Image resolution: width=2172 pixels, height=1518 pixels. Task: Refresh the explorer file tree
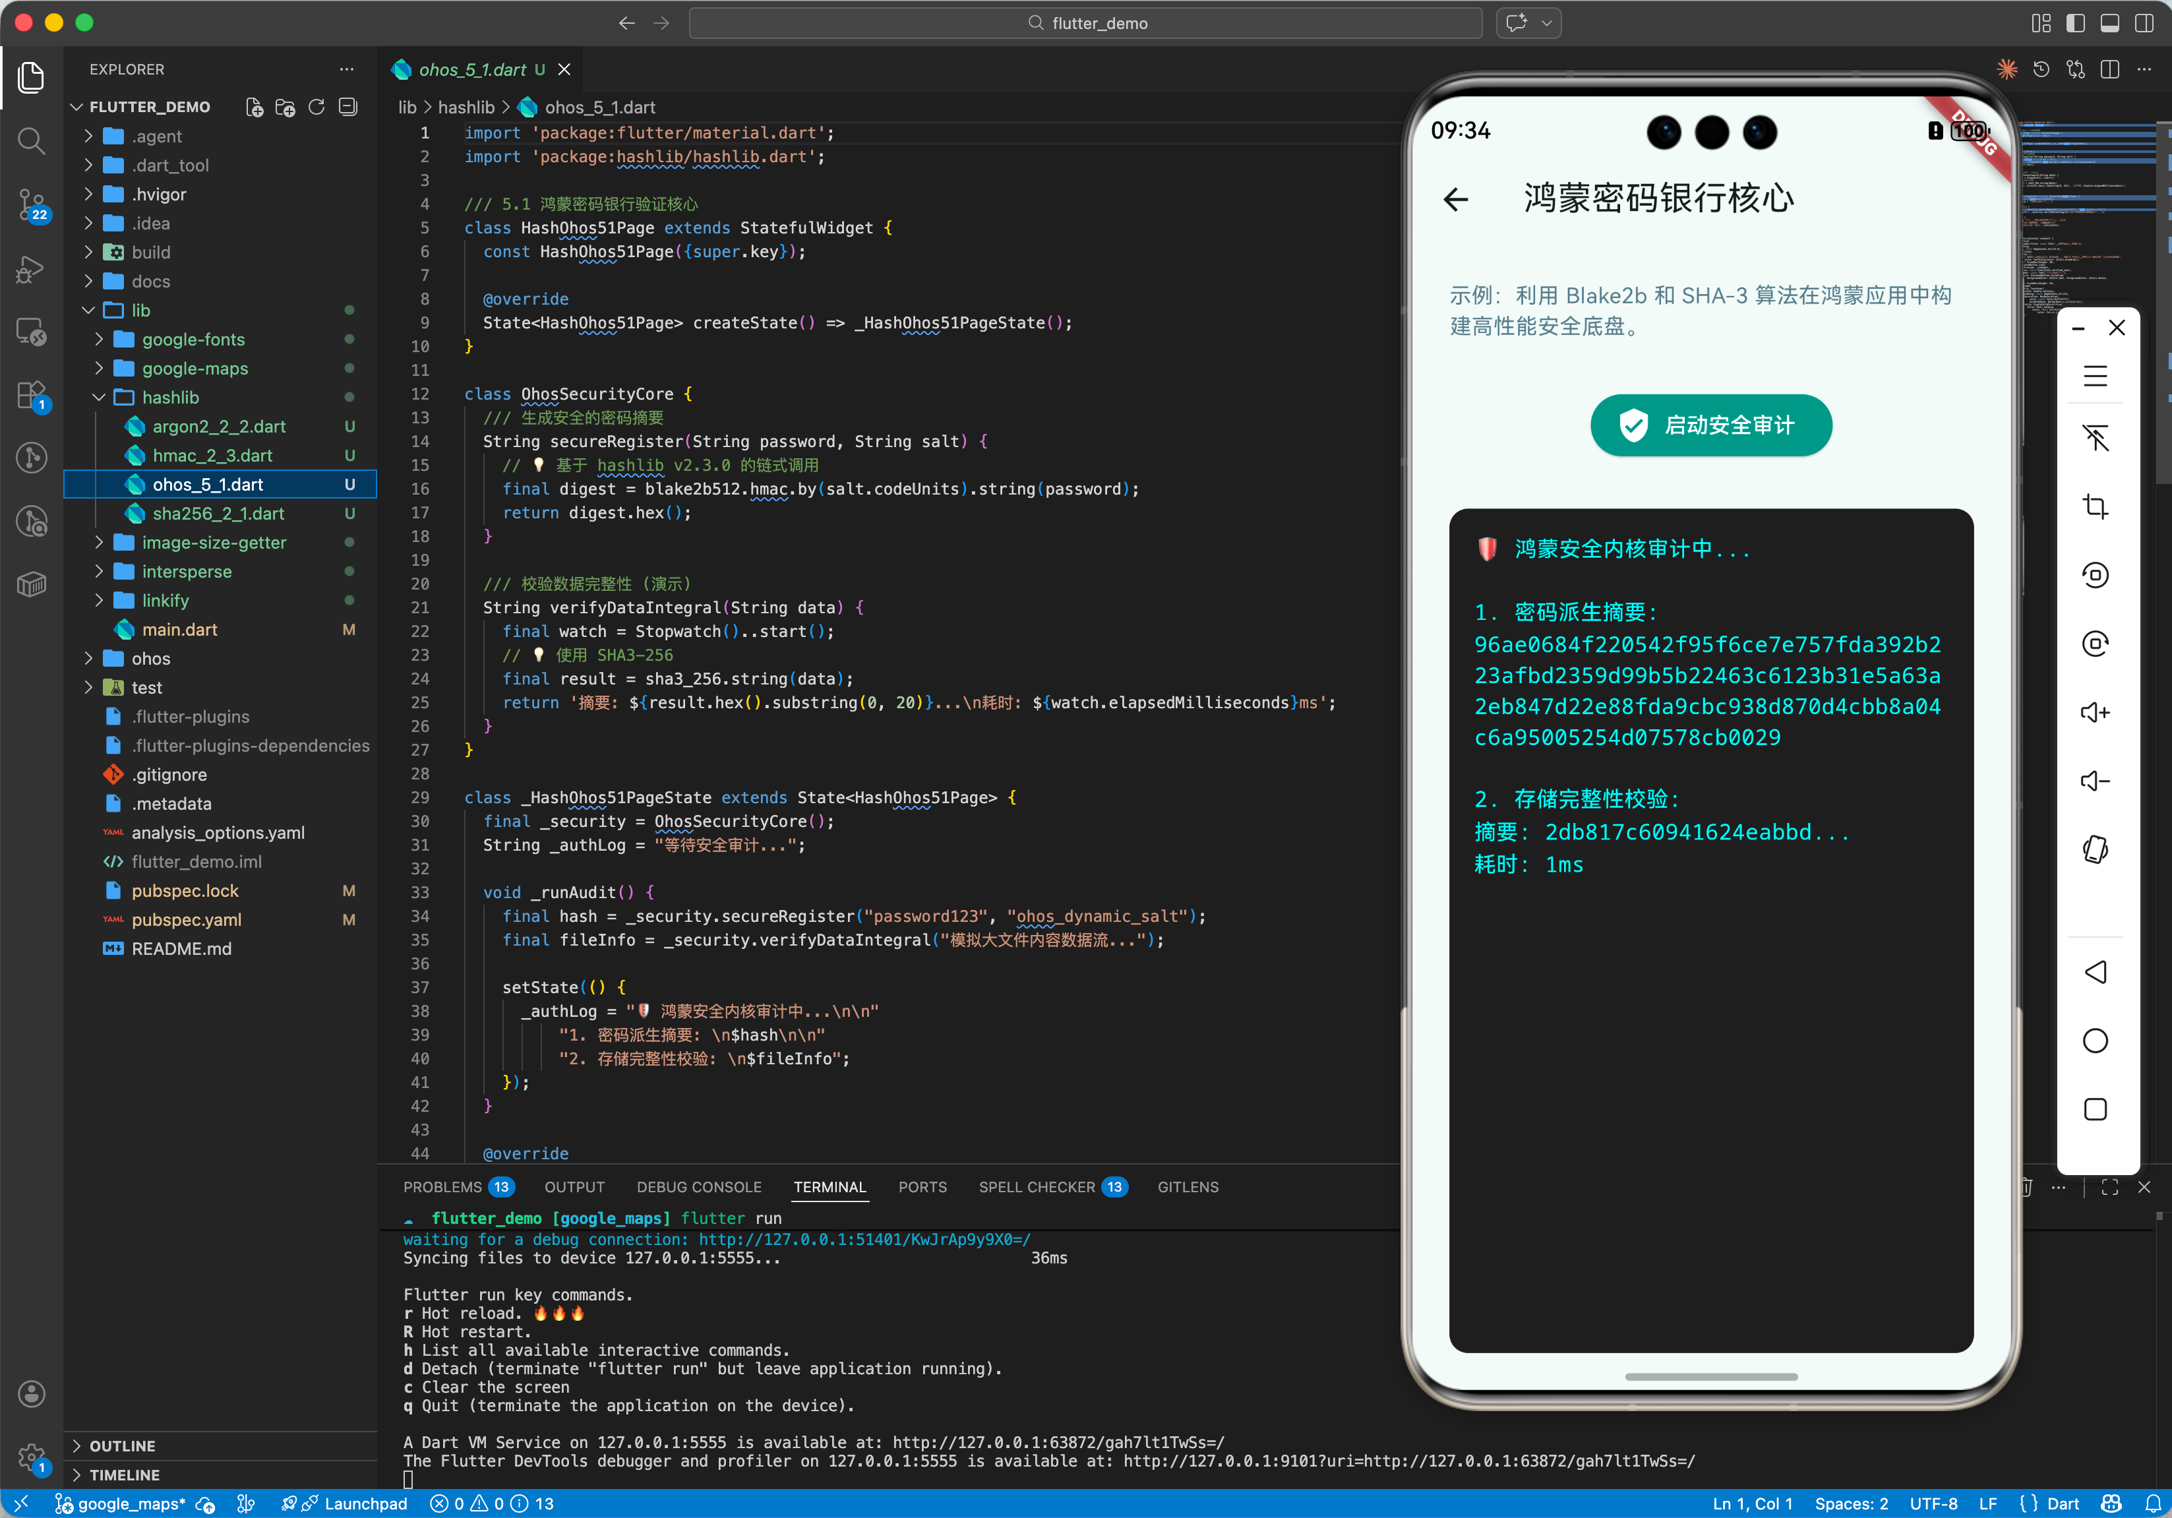coord(317,107)
